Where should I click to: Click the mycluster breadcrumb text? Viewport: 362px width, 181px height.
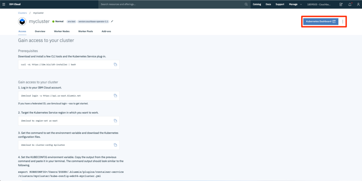38,13
